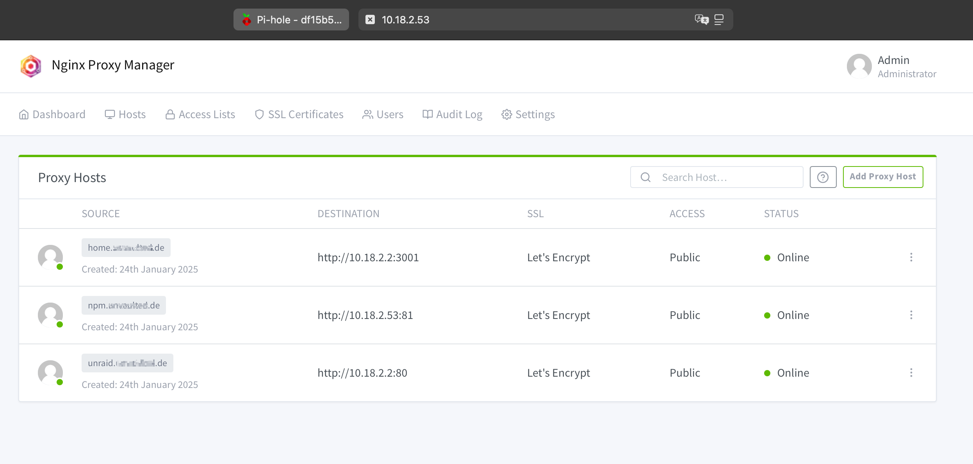Switch to the Pi-hole browser tab
Screen dimensions: 973x464
click(x=291, y=19)
